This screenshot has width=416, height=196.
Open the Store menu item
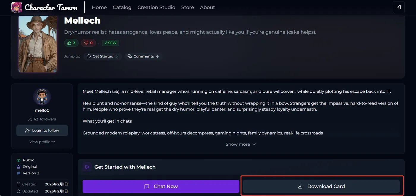pos(187,7)
